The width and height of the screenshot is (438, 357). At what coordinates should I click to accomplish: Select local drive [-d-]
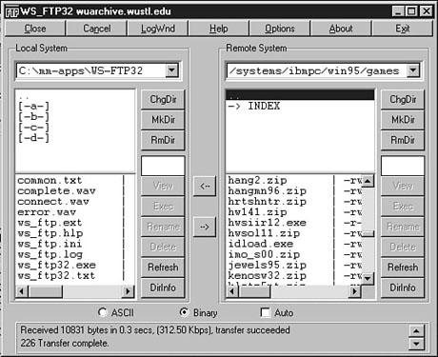(x=33, y=138)
